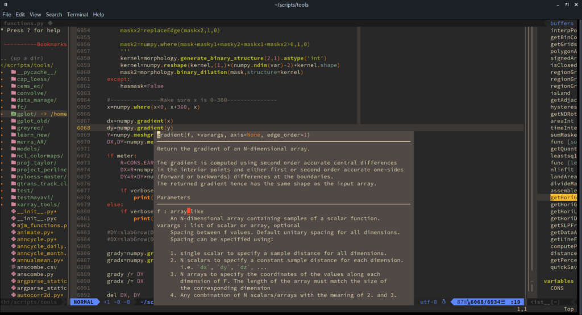582x315 pixels.
Task: Click the fc folder icon
Action: coord(14,107)
